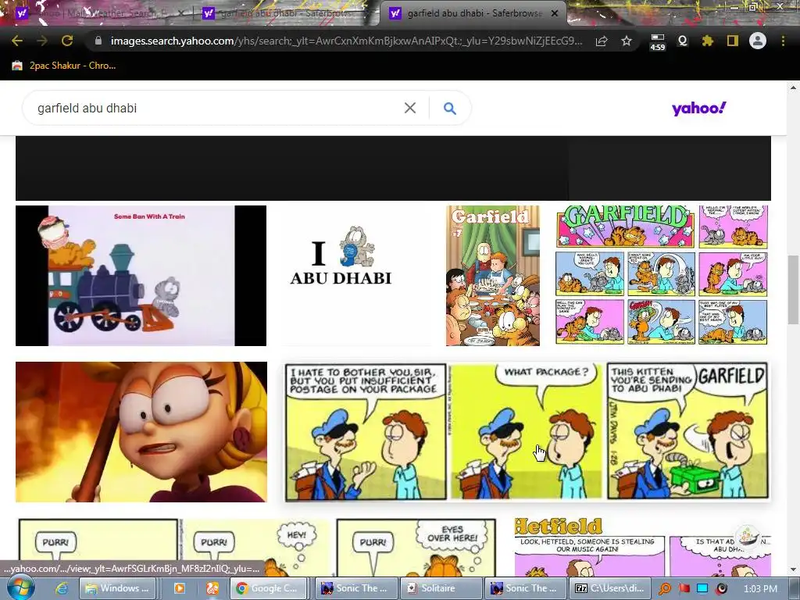Open '2pac Shakur - Chro...' bookmark

point(64,66)
